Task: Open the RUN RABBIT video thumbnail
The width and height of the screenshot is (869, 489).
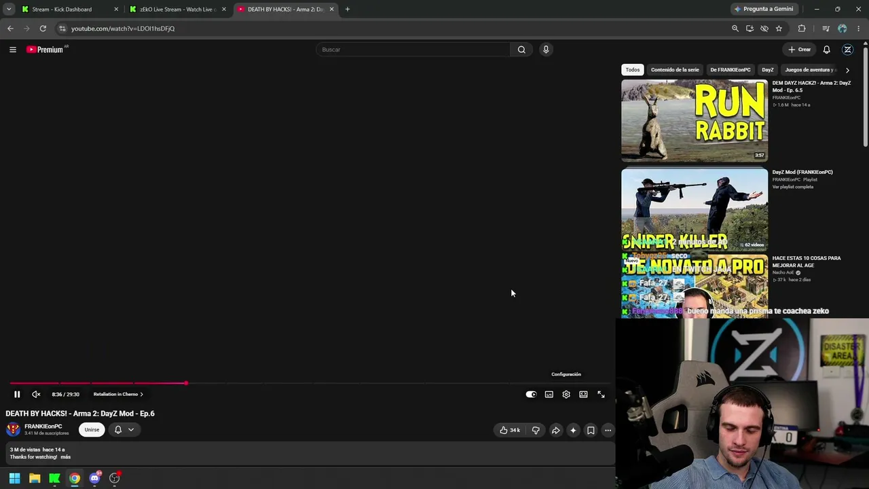Action: pyautogui.click(x=695, y=120)
